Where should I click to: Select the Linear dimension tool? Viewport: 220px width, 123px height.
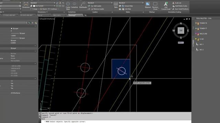34,9
